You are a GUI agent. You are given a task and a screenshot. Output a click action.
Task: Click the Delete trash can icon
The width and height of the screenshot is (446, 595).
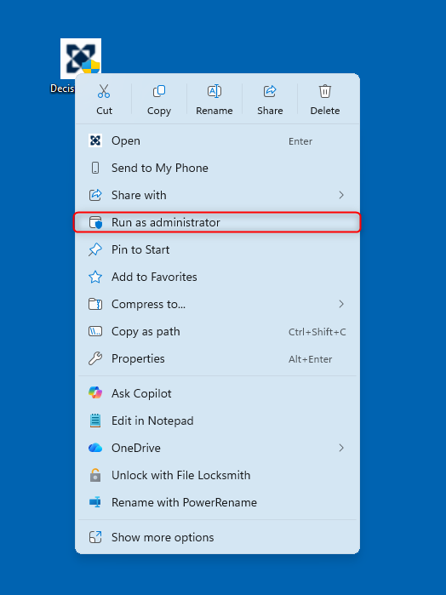(325, 91)
